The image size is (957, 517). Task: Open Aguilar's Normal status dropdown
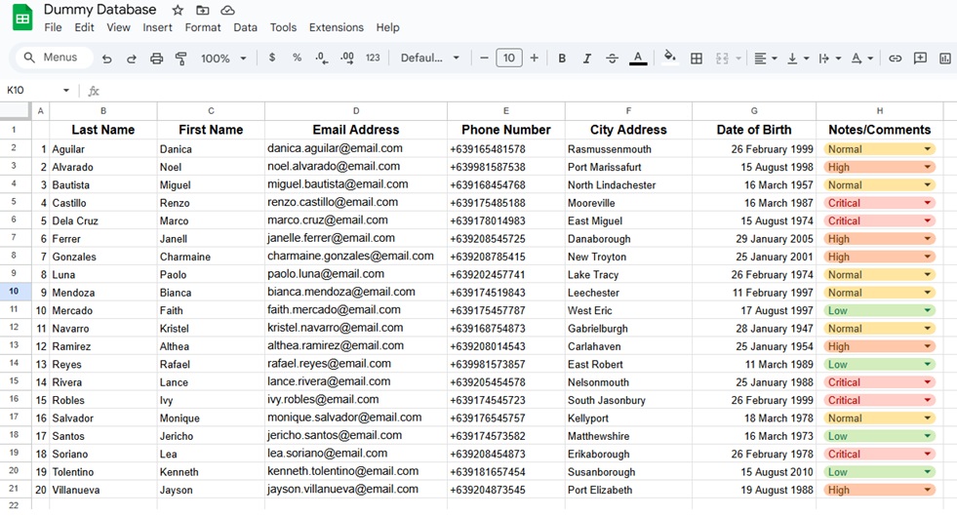pyautogui.click(x=927, y=149)
